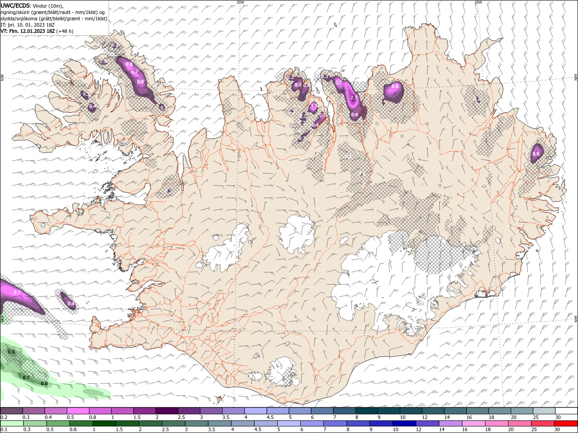Click the '25' tick on snow scale
Image resolution: width=578 pixels, height=433 pixels.
[535, 417]
